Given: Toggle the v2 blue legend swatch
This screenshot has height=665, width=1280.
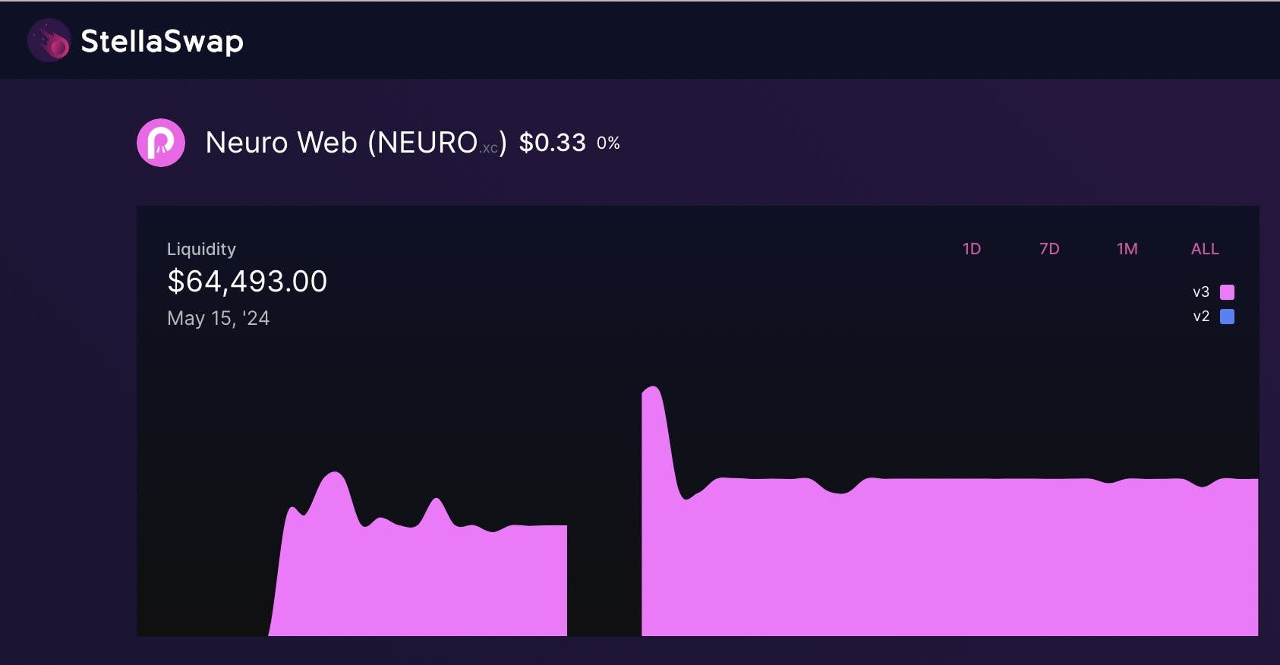Looking at the screenshot, I should (1227, 317).
